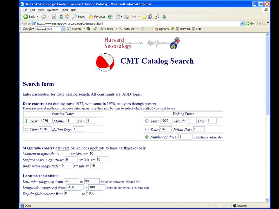The width and height of the screenshot is (279, 209).
Task: Click the Refresh page icon
Action: coord(60,17)
